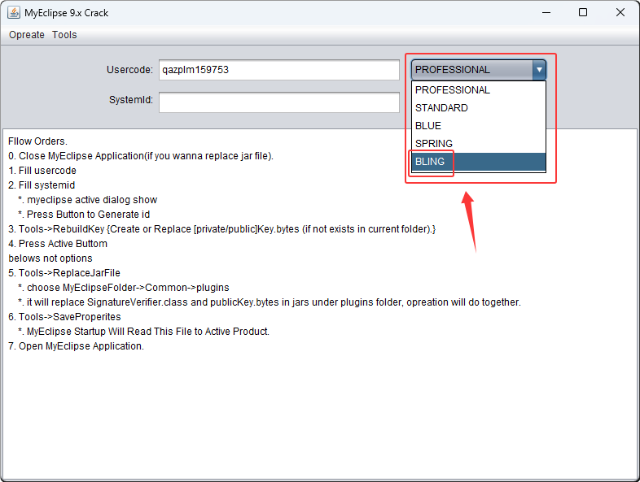Image resolution: width=640 pixels, height=482 pixels.
Task: Click the 'Fllow Orders.' line
Action: 38,141
